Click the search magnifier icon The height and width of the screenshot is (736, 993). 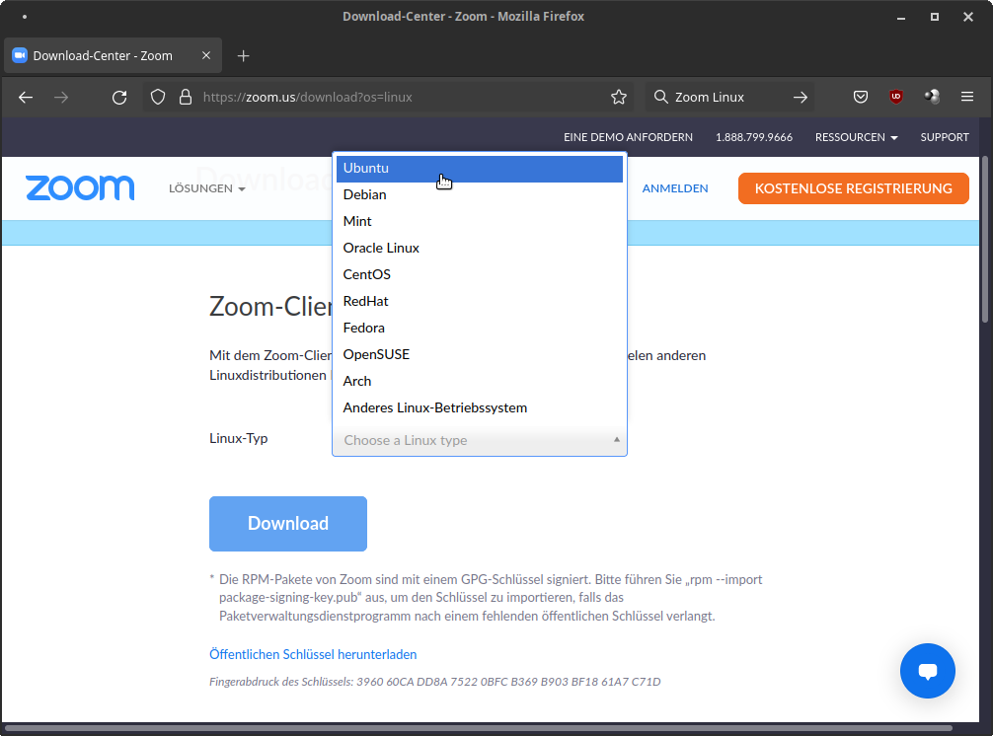click(660, 96)
